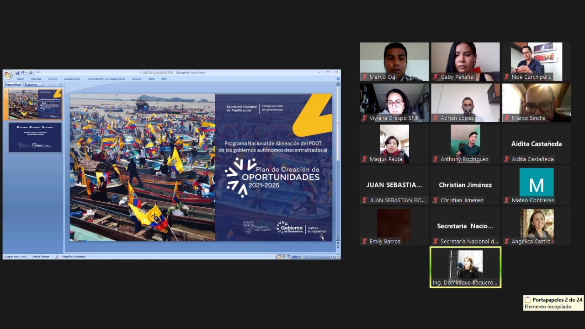Click muted mic icon beside Gaby Peñafiel
This screenshot has width=585, height=329.
(436, 77)
